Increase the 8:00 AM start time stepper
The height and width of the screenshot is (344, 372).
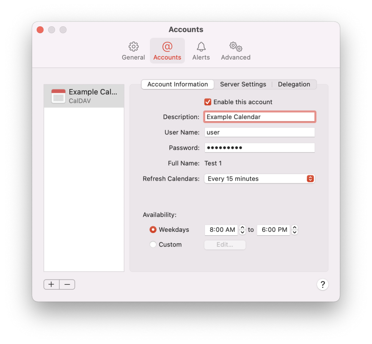242,228
